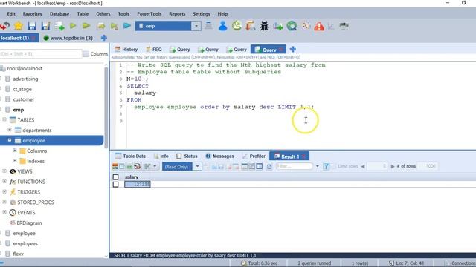Open the Read Only mode dropdown
This screenshot has width=476, height=267.
click(x=197, y=166)
